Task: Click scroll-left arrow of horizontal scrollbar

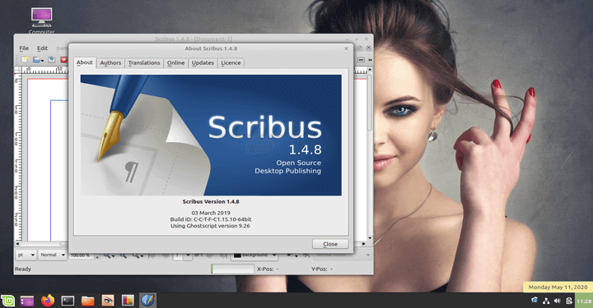Action: click(17, 244)
